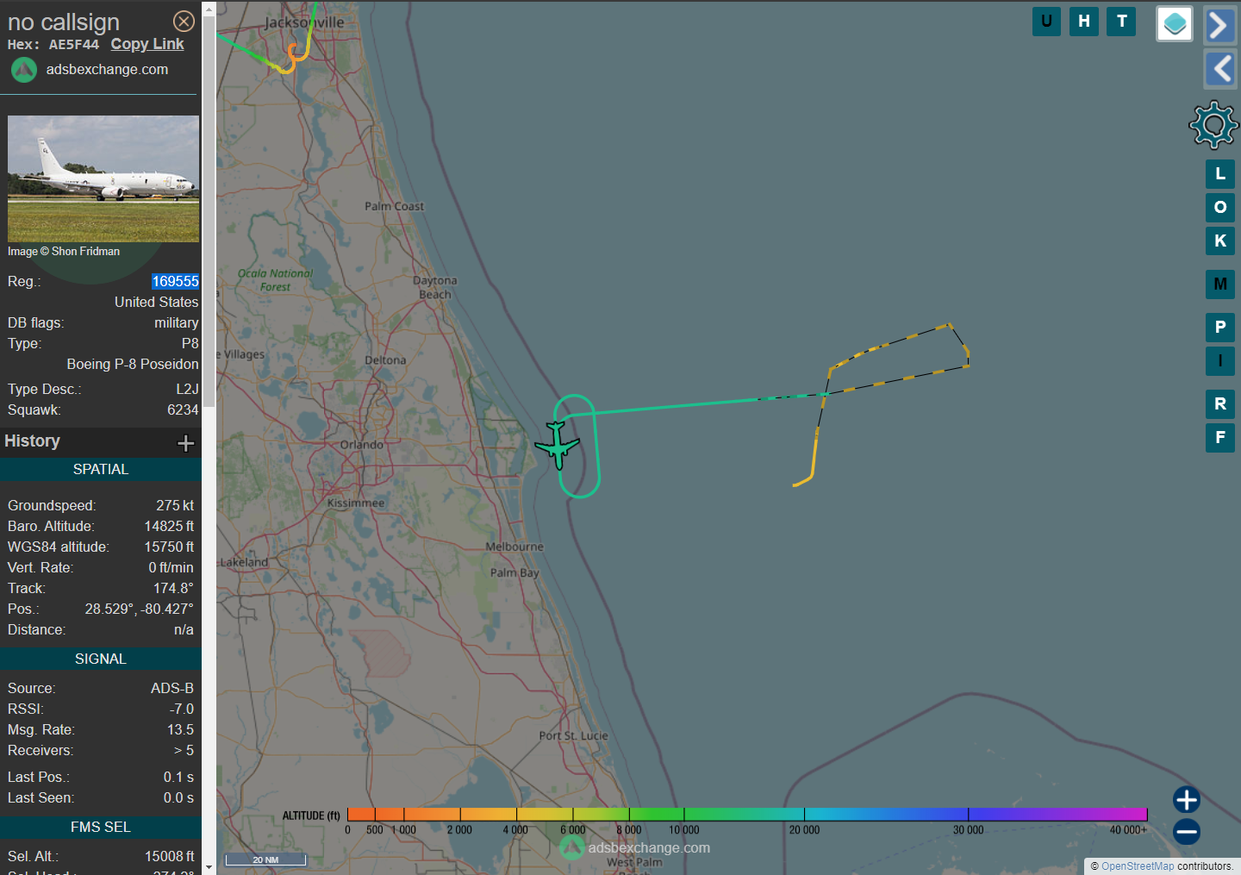Image resolution: width=1241 pixels, height=875 pixels.
Task: Select the DB flags value military
Action: [177, 323]
